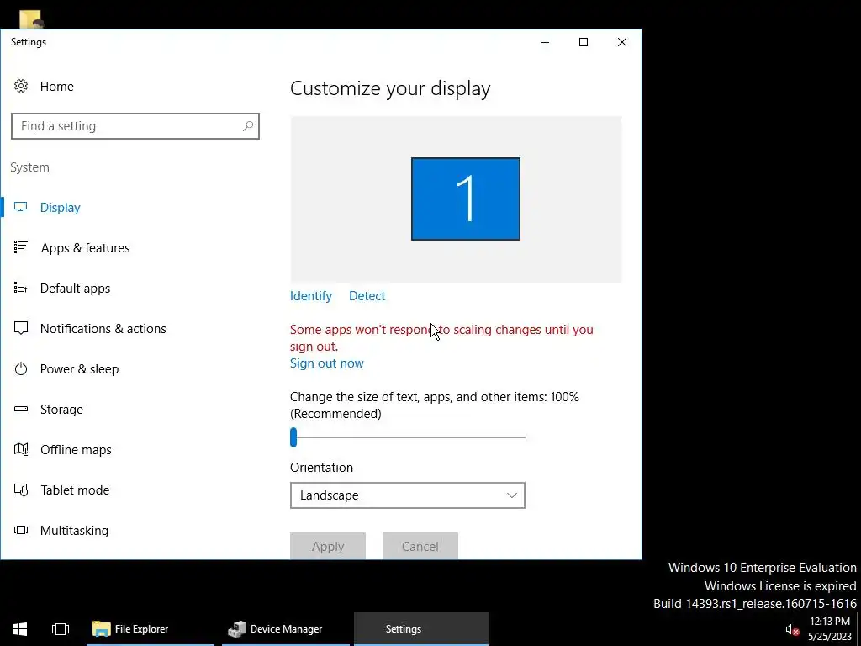The height and width of the screenshot is (646, 861).
Task: Select display 1 monitor thumbnail
Action: click(466, 199)
